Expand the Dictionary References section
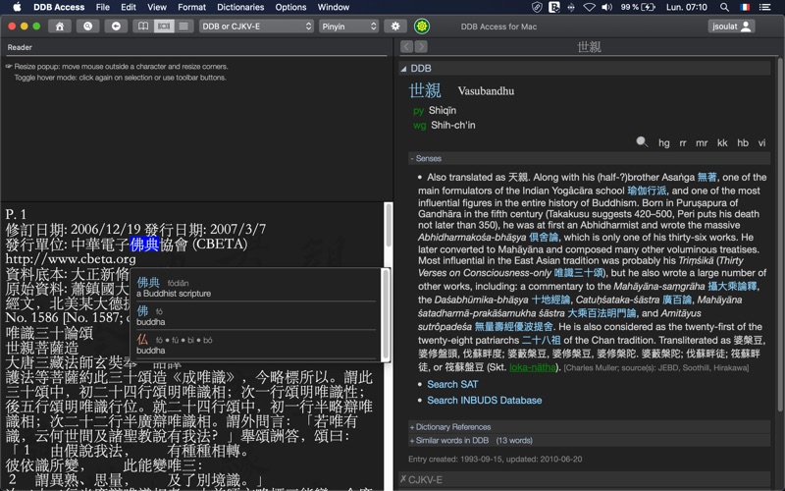This screenshot has width=785, height=491. click(x=450, y=427)
